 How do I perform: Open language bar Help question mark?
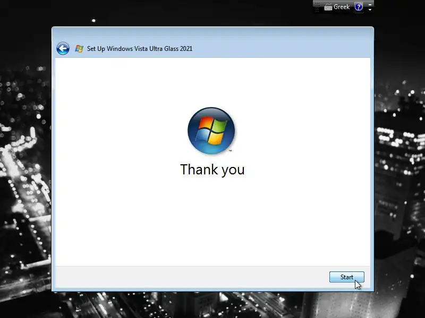click(x=358, y=7)
